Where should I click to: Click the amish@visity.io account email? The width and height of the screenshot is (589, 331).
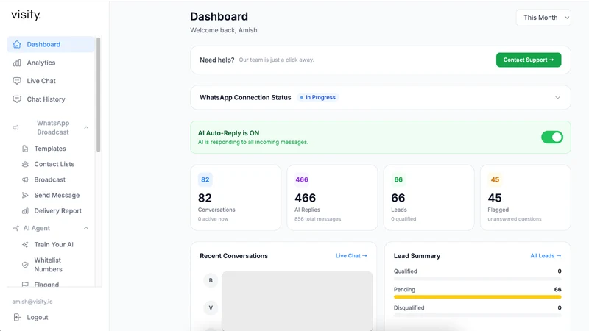(x=32, y=302)
